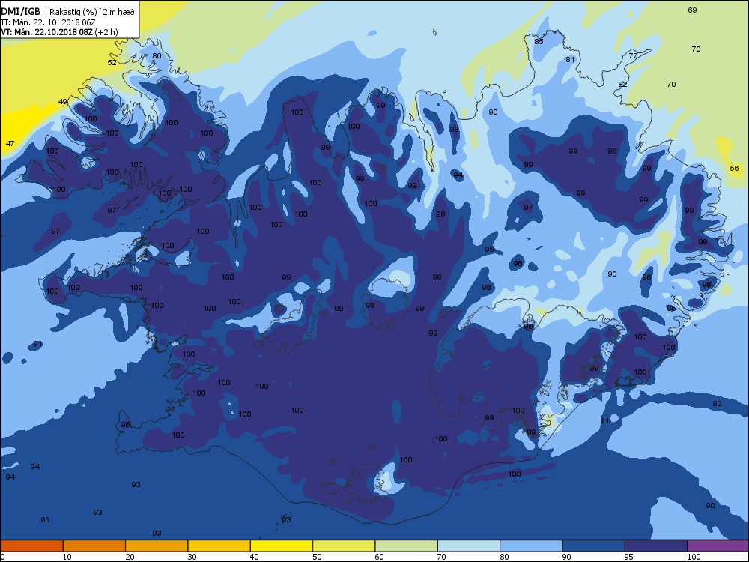Click the pale yellow 50–60 legend swatch
Screen dimensions: 749x562
(x=344, y=546)
